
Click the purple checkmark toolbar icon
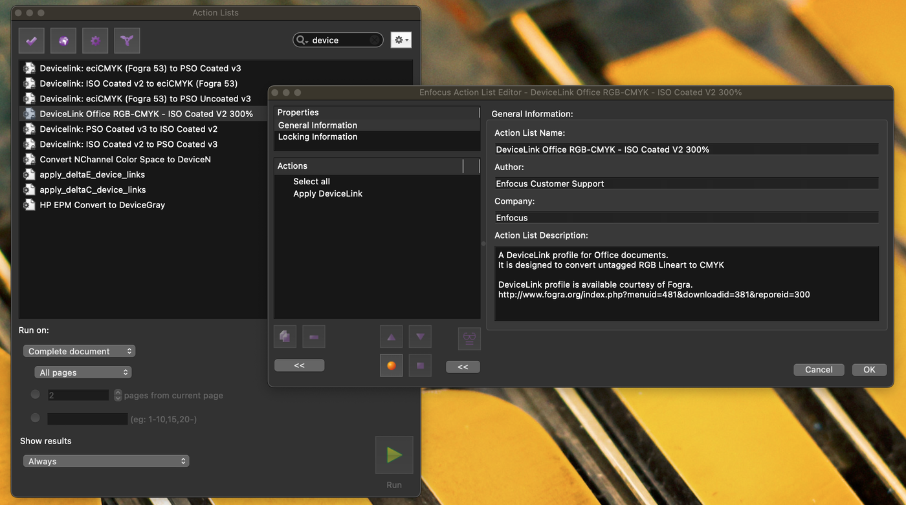pos(31,41)
